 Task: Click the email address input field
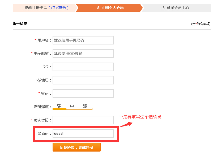point(83,53)
